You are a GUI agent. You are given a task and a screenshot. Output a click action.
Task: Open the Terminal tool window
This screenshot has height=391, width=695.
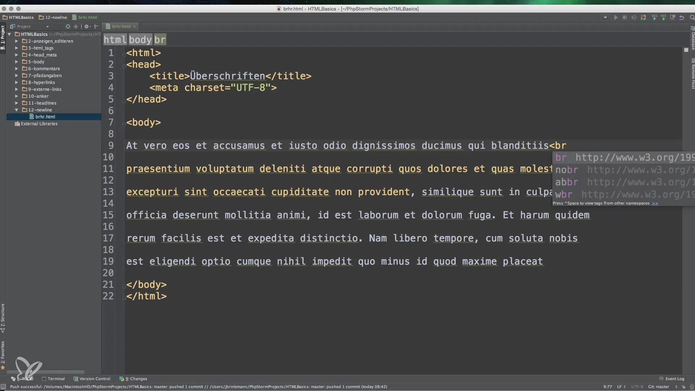click(x=53, y=379)
